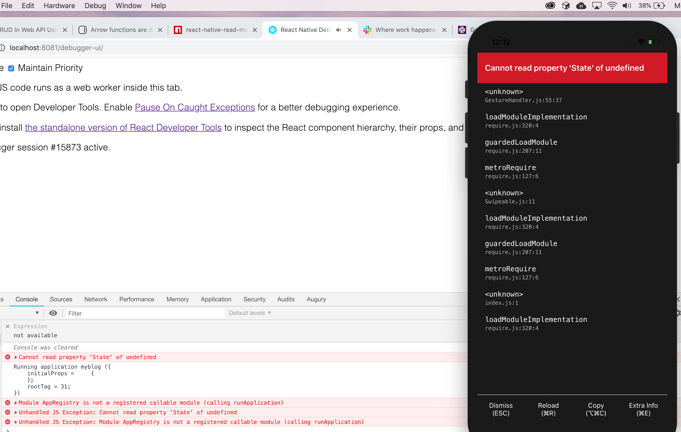Open DevTools settings gear on right edge
This screenshot has height=432, width=681.
(x=678, y=313)
